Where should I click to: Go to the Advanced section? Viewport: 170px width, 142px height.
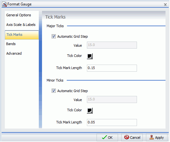coord(14,53)
